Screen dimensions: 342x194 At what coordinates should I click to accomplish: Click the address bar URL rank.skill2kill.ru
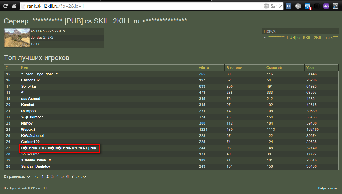tap(56, 6)
